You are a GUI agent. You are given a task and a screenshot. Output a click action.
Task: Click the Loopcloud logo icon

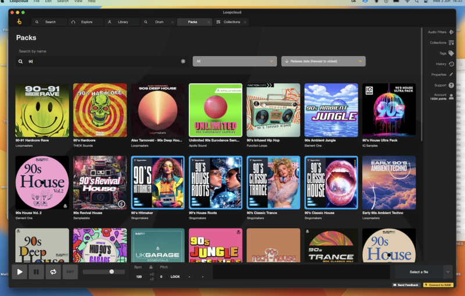point(19,22)
